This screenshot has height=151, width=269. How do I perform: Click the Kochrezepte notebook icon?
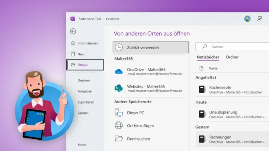(x=202, y=89)
